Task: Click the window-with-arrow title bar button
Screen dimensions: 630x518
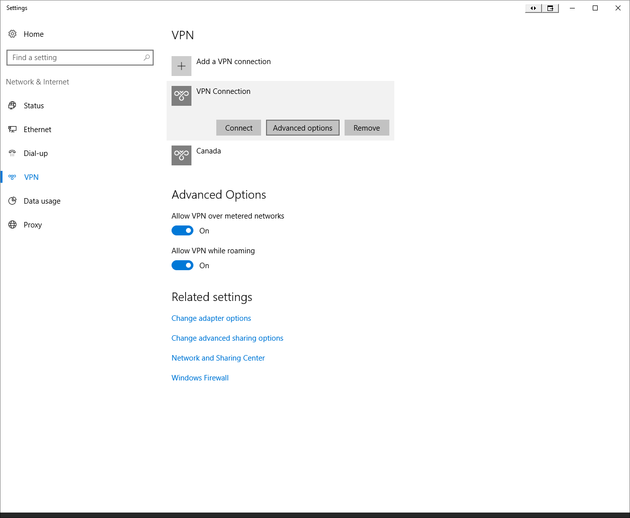Action: [x=550, y=8]
